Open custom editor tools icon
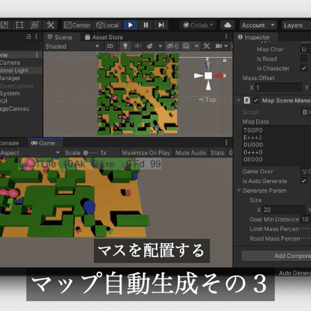 (50, 25)
